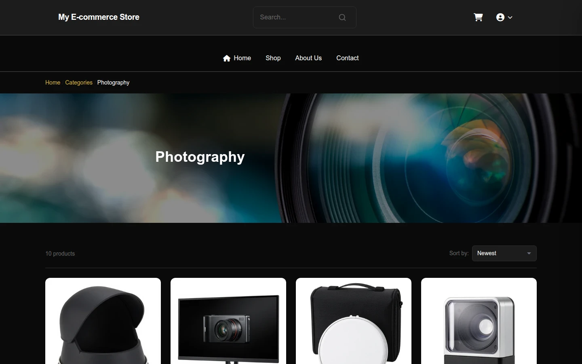
Task: Click My E-commerce Store logo title
Action: tap(99, 17)
